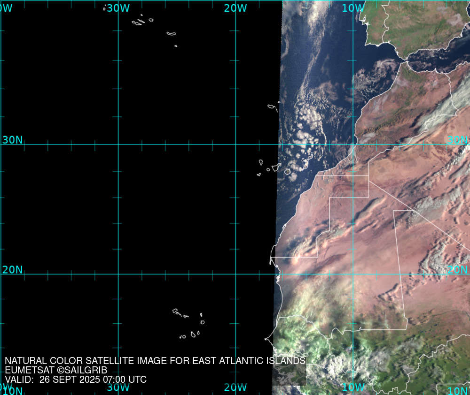This screenshot has height=395, width=470.
Task: Click the 'EUMETSAT ©SAILGRIB' credit text
Action: [x=56, y=370]
